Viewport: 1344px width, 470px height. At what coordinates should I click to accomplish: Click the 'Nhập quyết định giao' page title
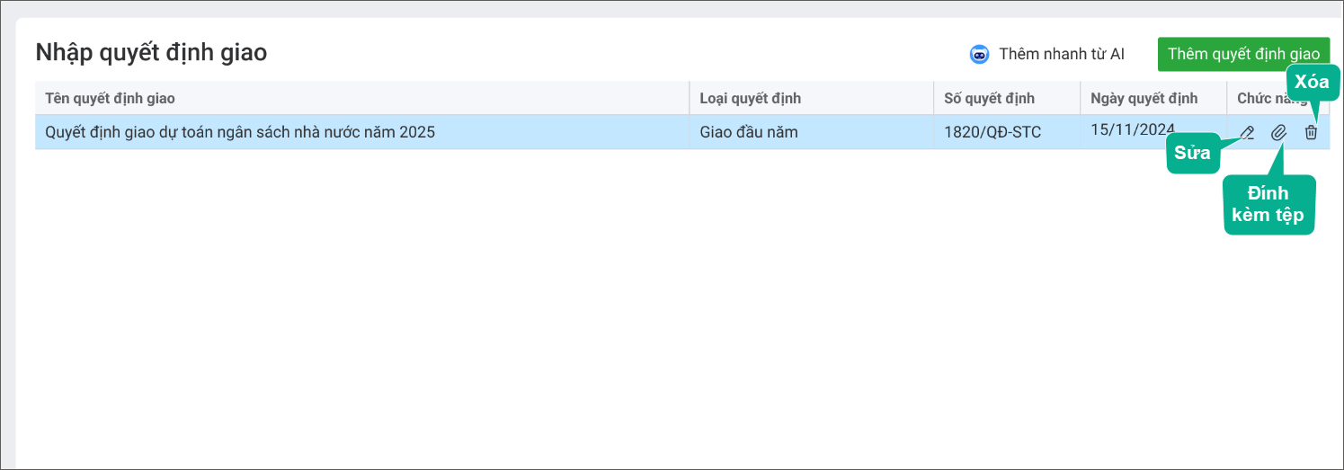pos(151,52)
